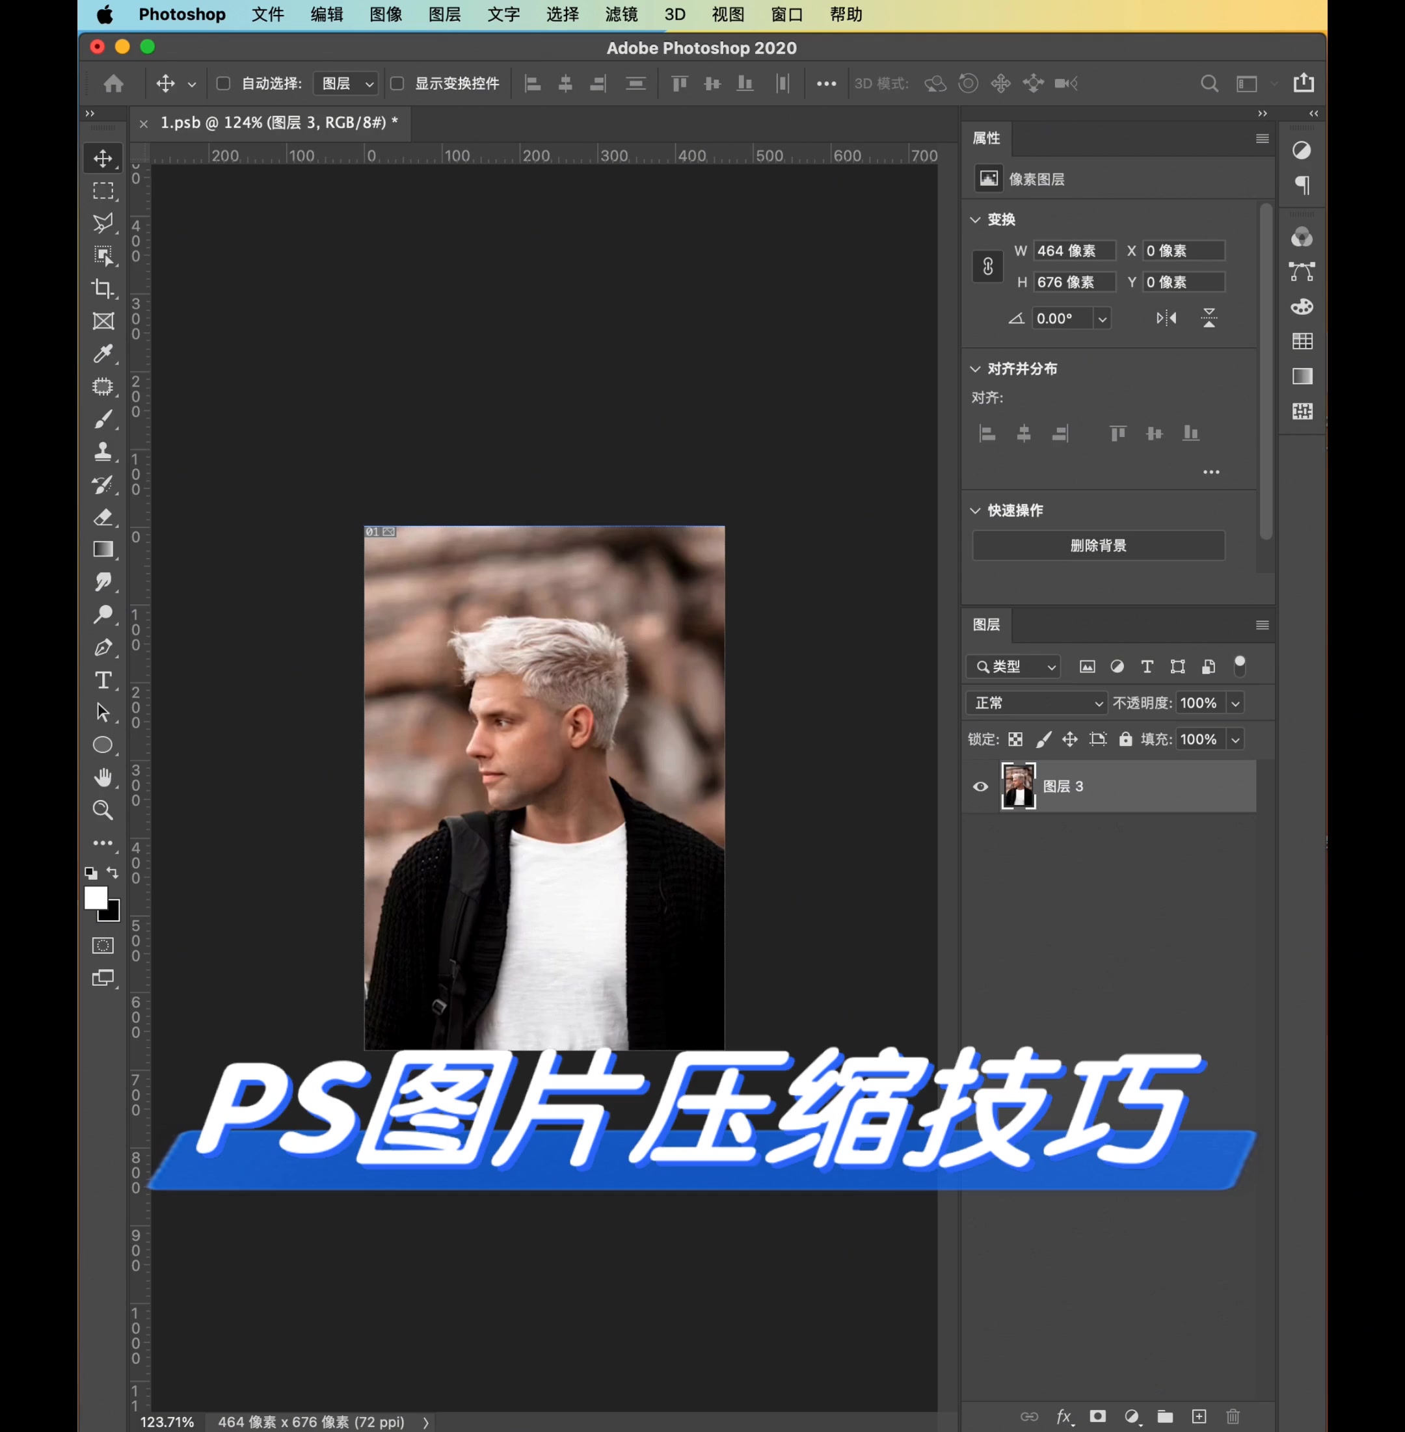Open the 不透明度 opacity dropdown
This screenshot has height=1432, width=1405.
1235,702
